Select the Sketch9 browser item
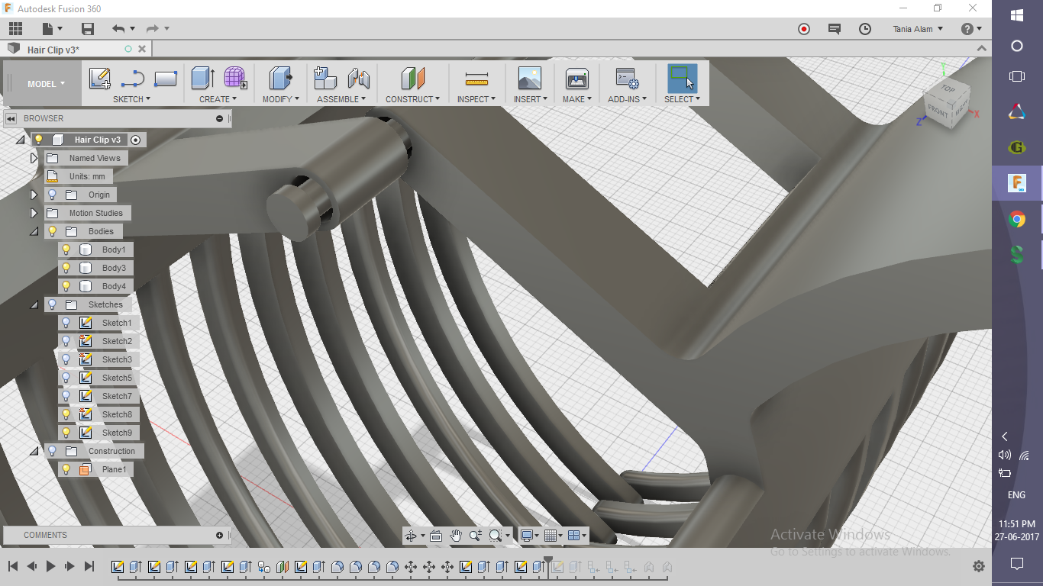1043x586 pixels. (x=117, y=433)
